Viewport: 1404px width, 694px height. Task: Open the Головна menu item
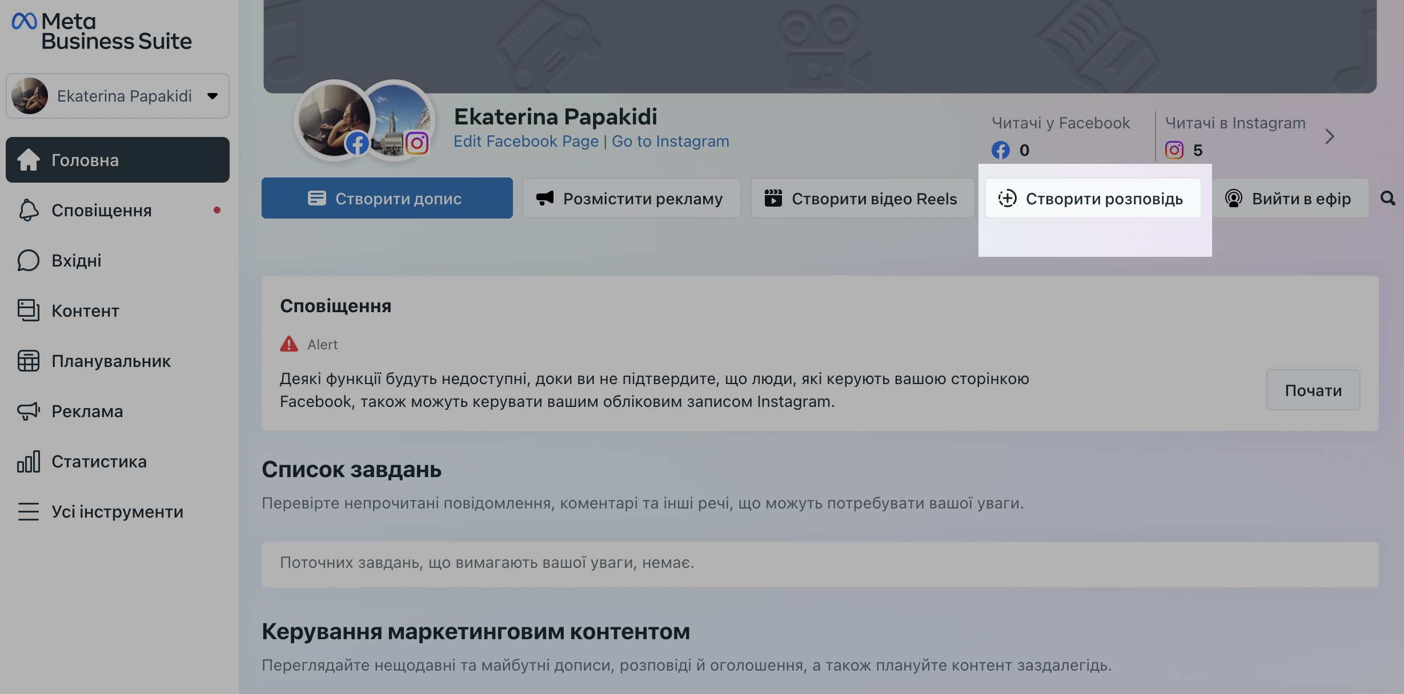(x=118, y=160)
